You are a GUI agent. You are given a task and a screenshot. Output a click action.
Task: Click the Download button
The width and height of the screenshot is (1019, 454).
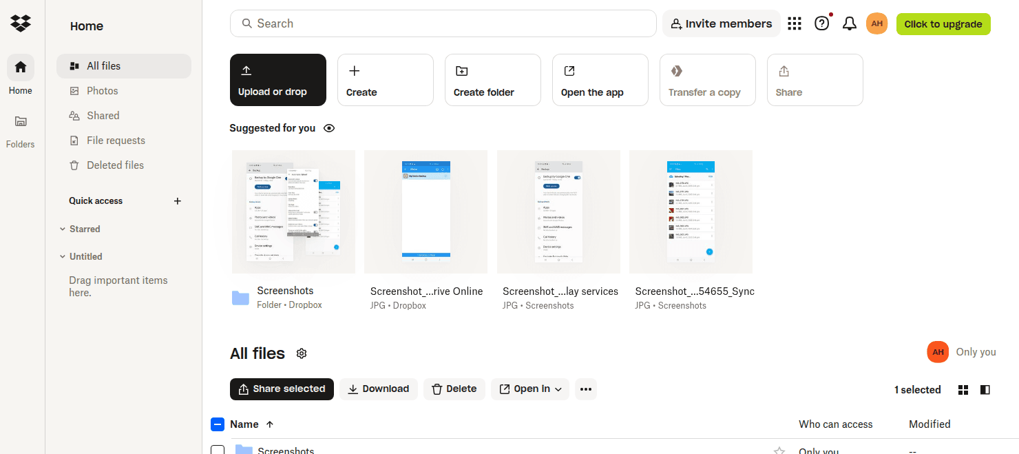[379, 389]
